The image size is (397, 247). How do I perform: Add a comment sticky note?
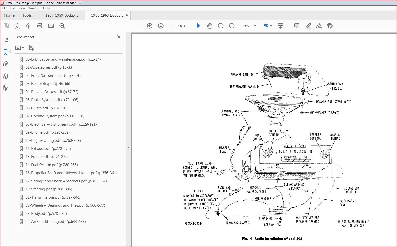coord(297,26)
